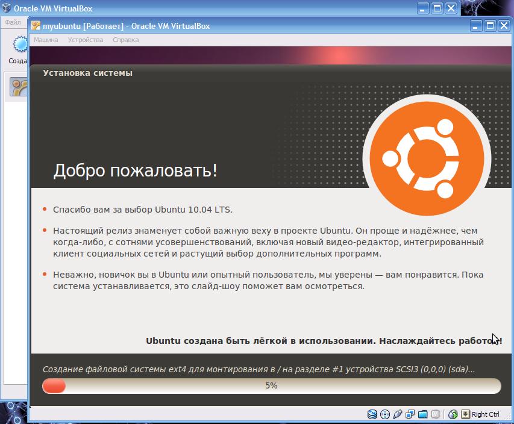
Task: Open the shared folders status icon
Action: [422, 414]
